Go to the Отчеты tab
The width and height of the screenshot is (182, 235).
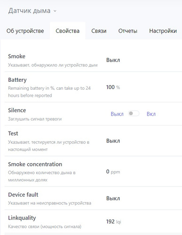coord(128,31)
